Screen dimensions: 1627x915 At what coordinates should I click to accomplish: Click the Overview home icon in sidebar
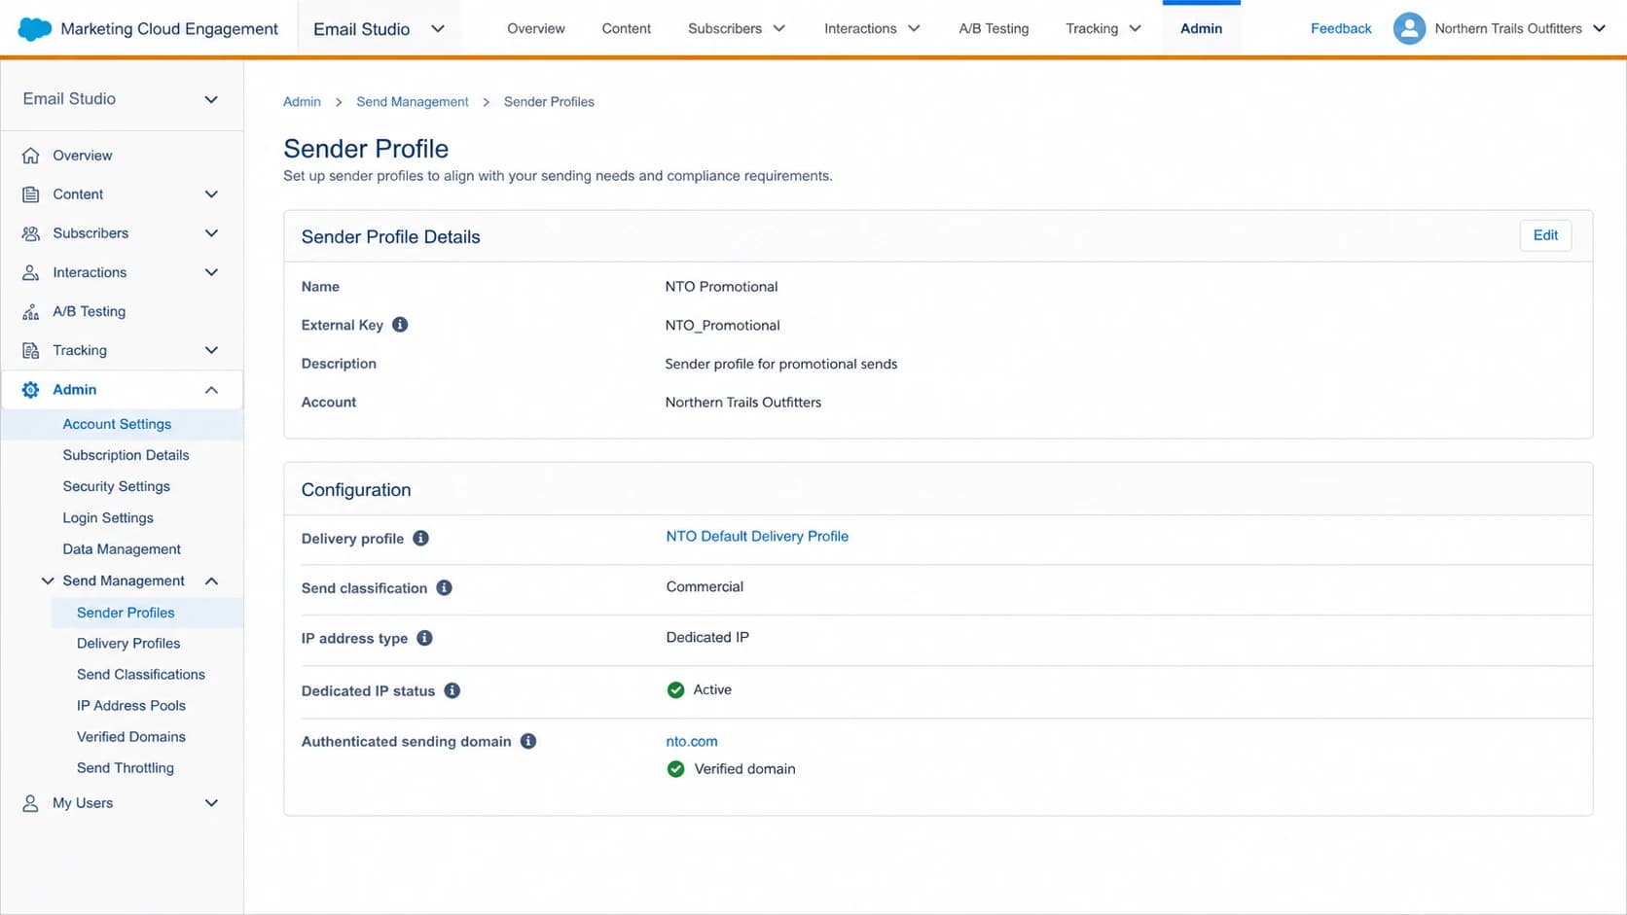(x=31, y=156)
